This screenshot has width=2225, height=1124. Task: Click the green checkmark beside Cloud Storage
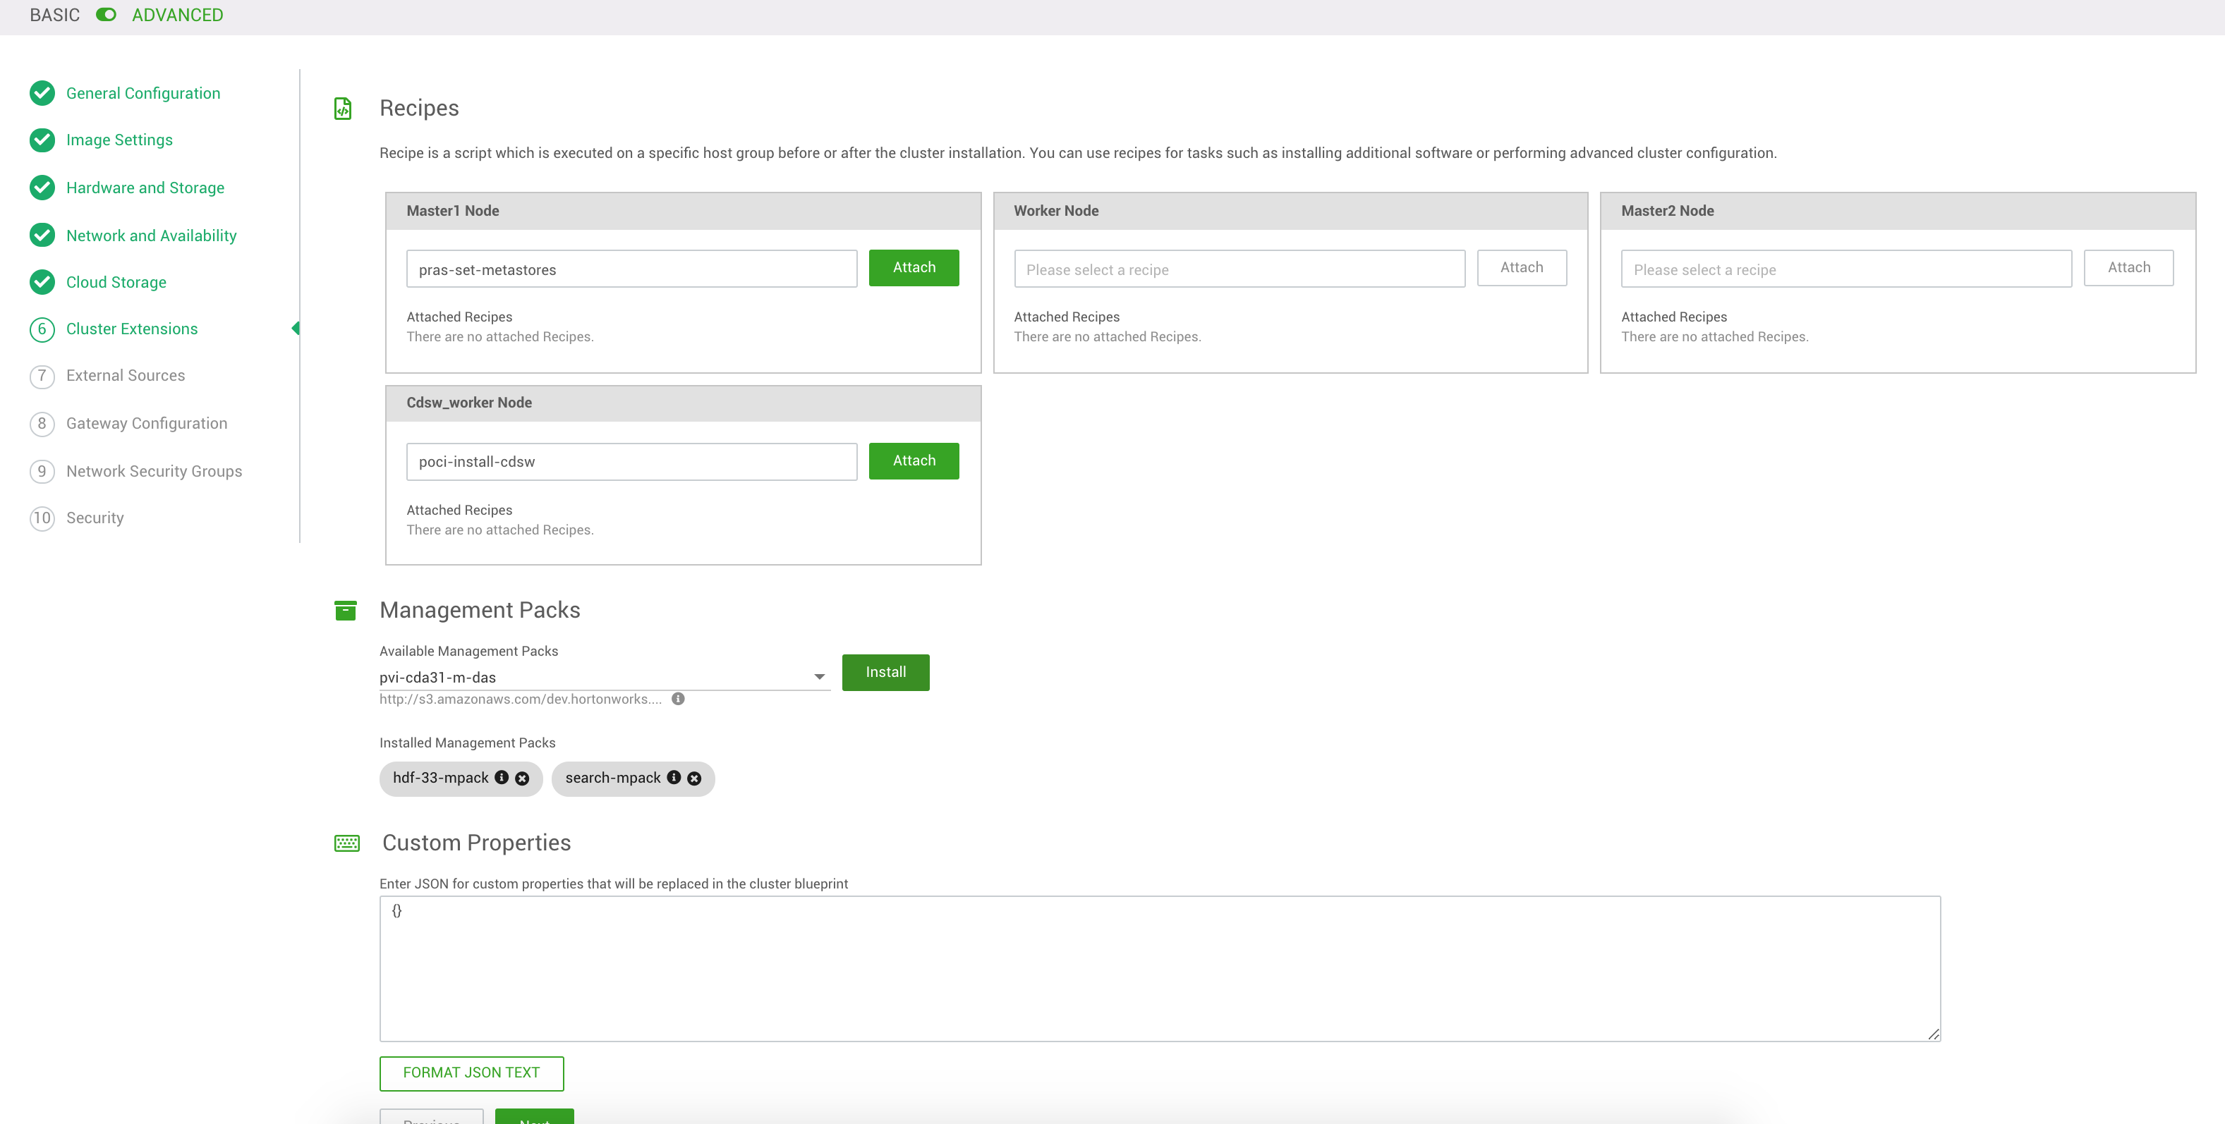tap(42, 281)
